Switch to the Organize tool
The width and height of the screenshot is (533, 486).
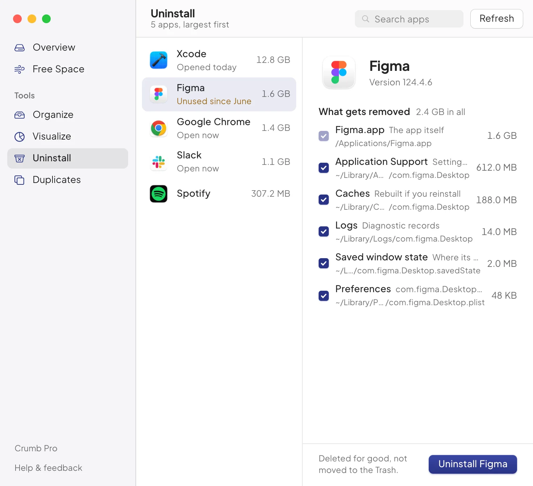pyautogui.click(x=68, y=115)
